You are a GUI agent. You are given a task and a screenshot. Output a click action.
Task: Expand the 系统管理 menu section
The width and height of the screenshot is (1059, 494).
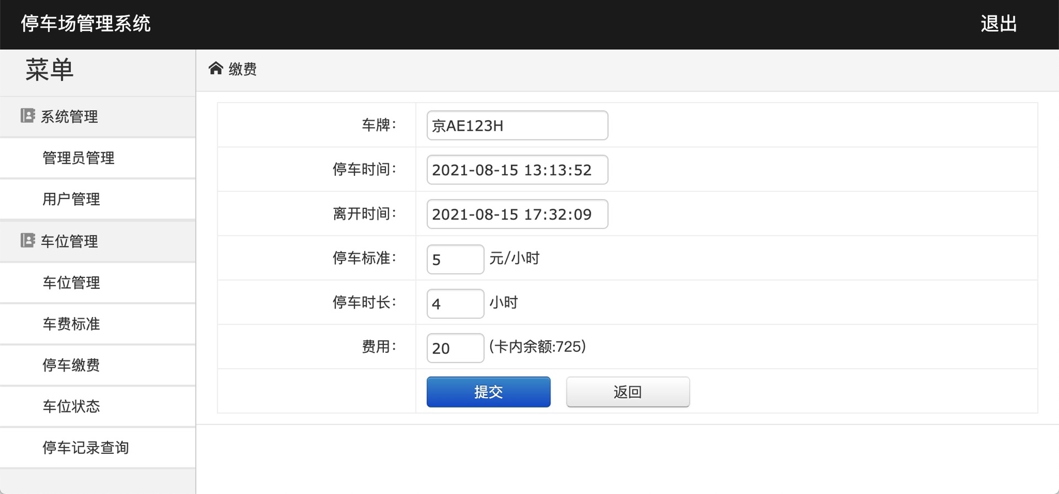point(69,116)
